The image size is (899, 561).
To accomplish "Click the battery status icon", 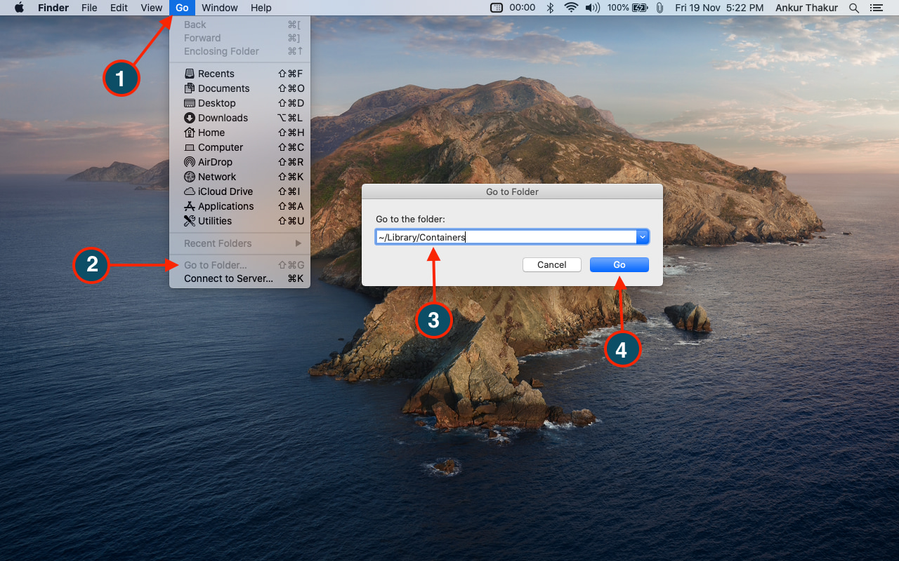I will coord(640,8).
